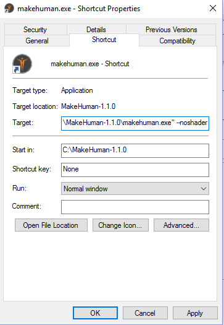224x325 pixels.
Task: Select the General tab
Action: tap(37, 41)
